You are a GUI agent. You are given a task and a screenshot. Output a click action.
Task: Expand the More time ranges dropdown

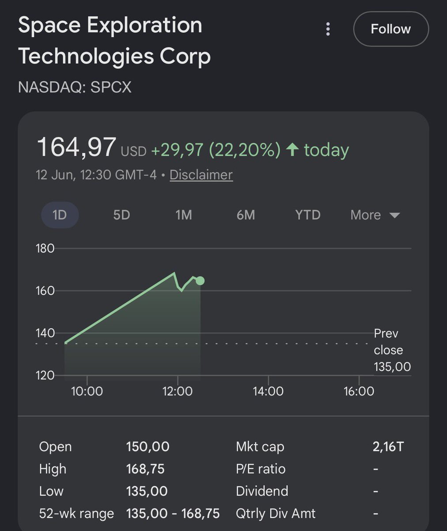[375, 215]
